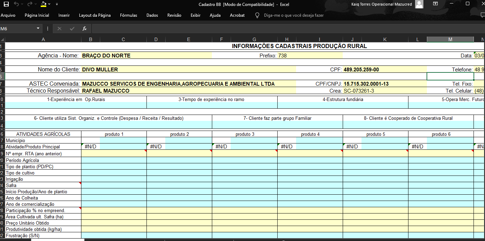
Task: Click the user account avatar icon
Action: [x=419, y=4]
